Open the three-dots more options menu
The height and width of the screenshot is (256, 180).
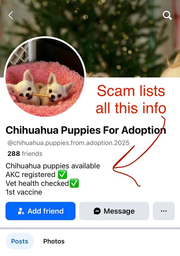pos(164,211)
